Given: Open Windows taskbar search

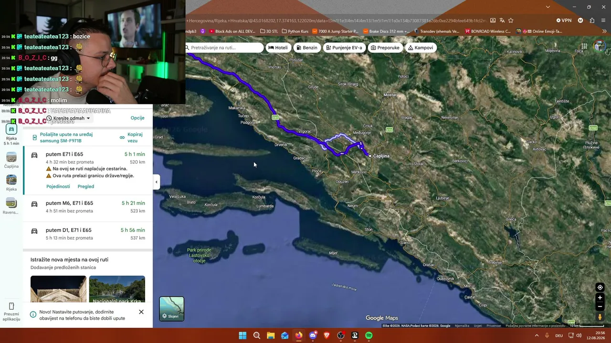Looking at the screenshot, I should [x=256, y=335].
